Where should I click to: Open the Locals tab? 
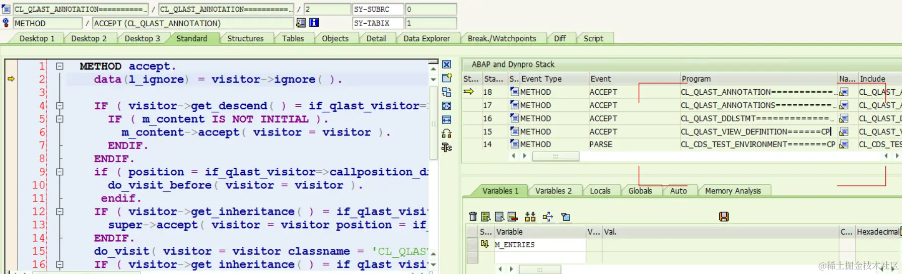pos(600,191)
